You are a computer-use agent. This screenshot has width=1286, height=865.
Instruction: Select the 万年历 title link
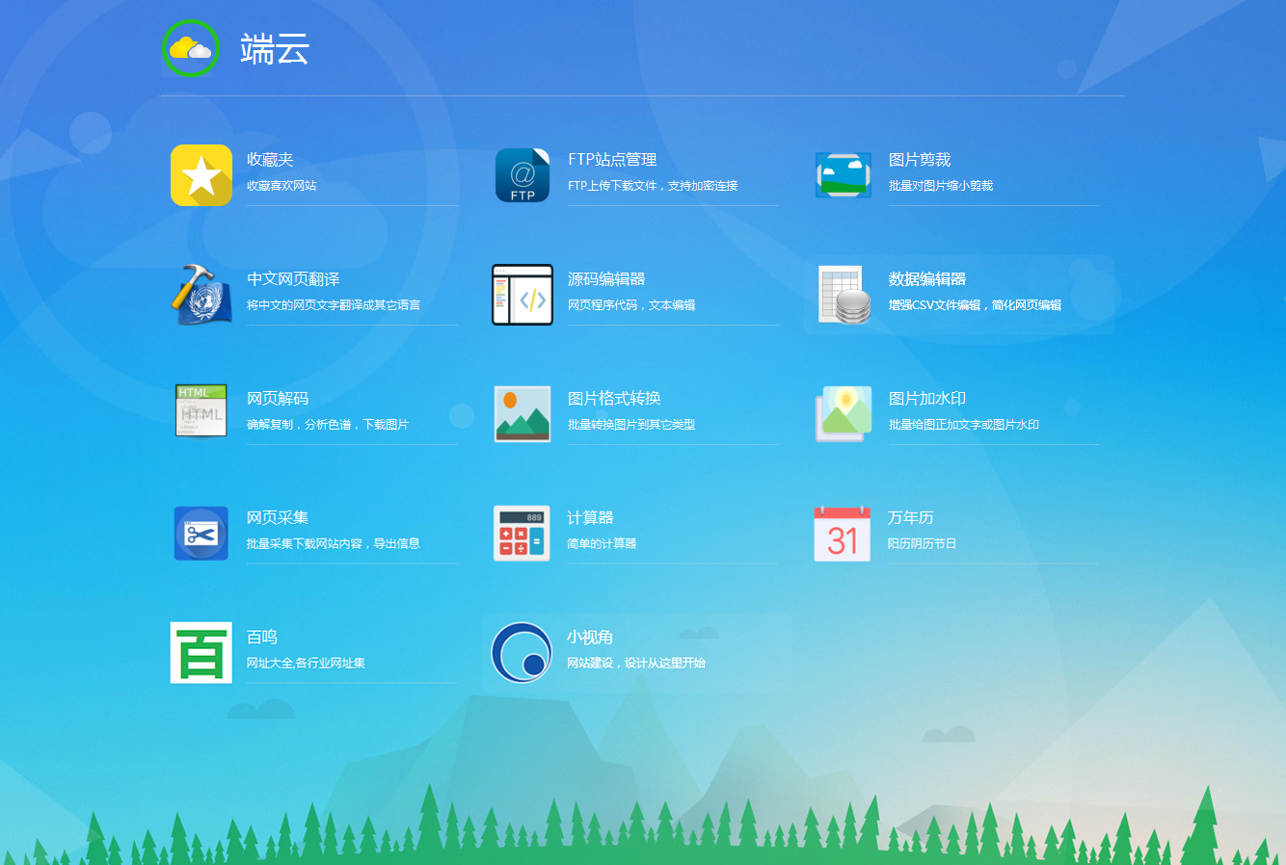pyautogui.click(x=910, y=517)
